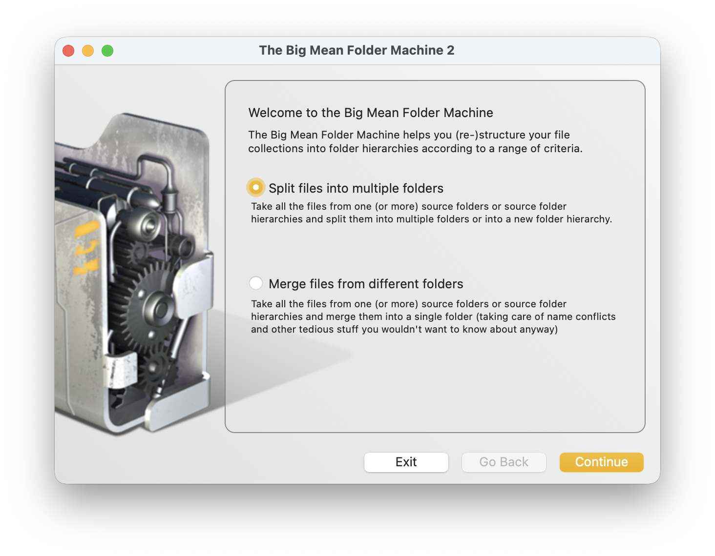Click the 'Welcome to the Big Mean Folder Machine' heading
Viewport: 715px width, 556px height.
click(x=371, y=113)
